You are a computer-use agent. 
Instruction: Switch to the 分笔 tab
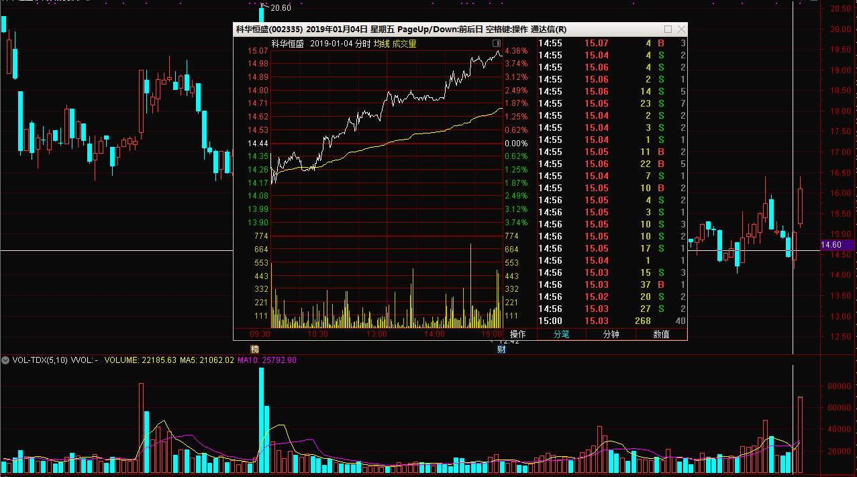click(x=562, y=334)
